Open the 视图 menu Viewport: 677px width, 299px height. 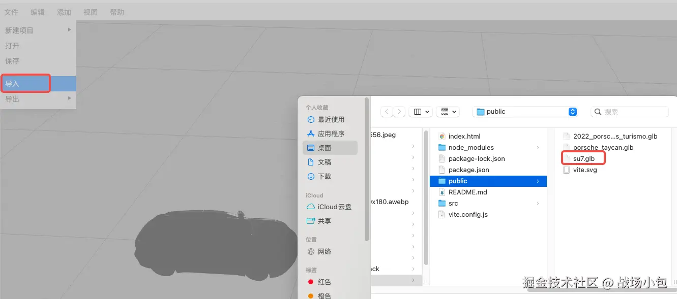coord(91,12)
